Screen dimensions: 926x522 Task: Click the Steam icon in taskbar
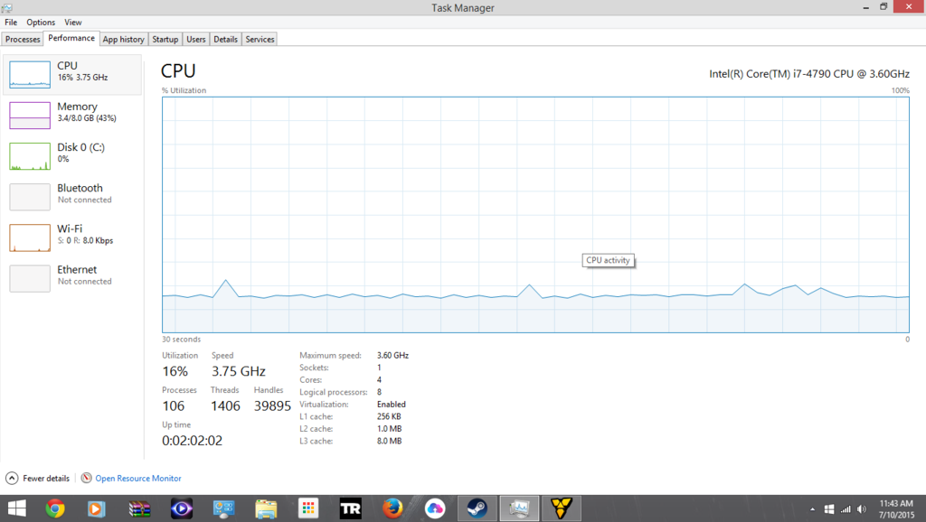tap(477, 508)
